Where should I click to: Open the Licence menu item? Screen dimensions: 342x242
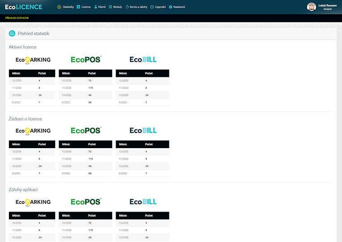[x=86, y=7]
